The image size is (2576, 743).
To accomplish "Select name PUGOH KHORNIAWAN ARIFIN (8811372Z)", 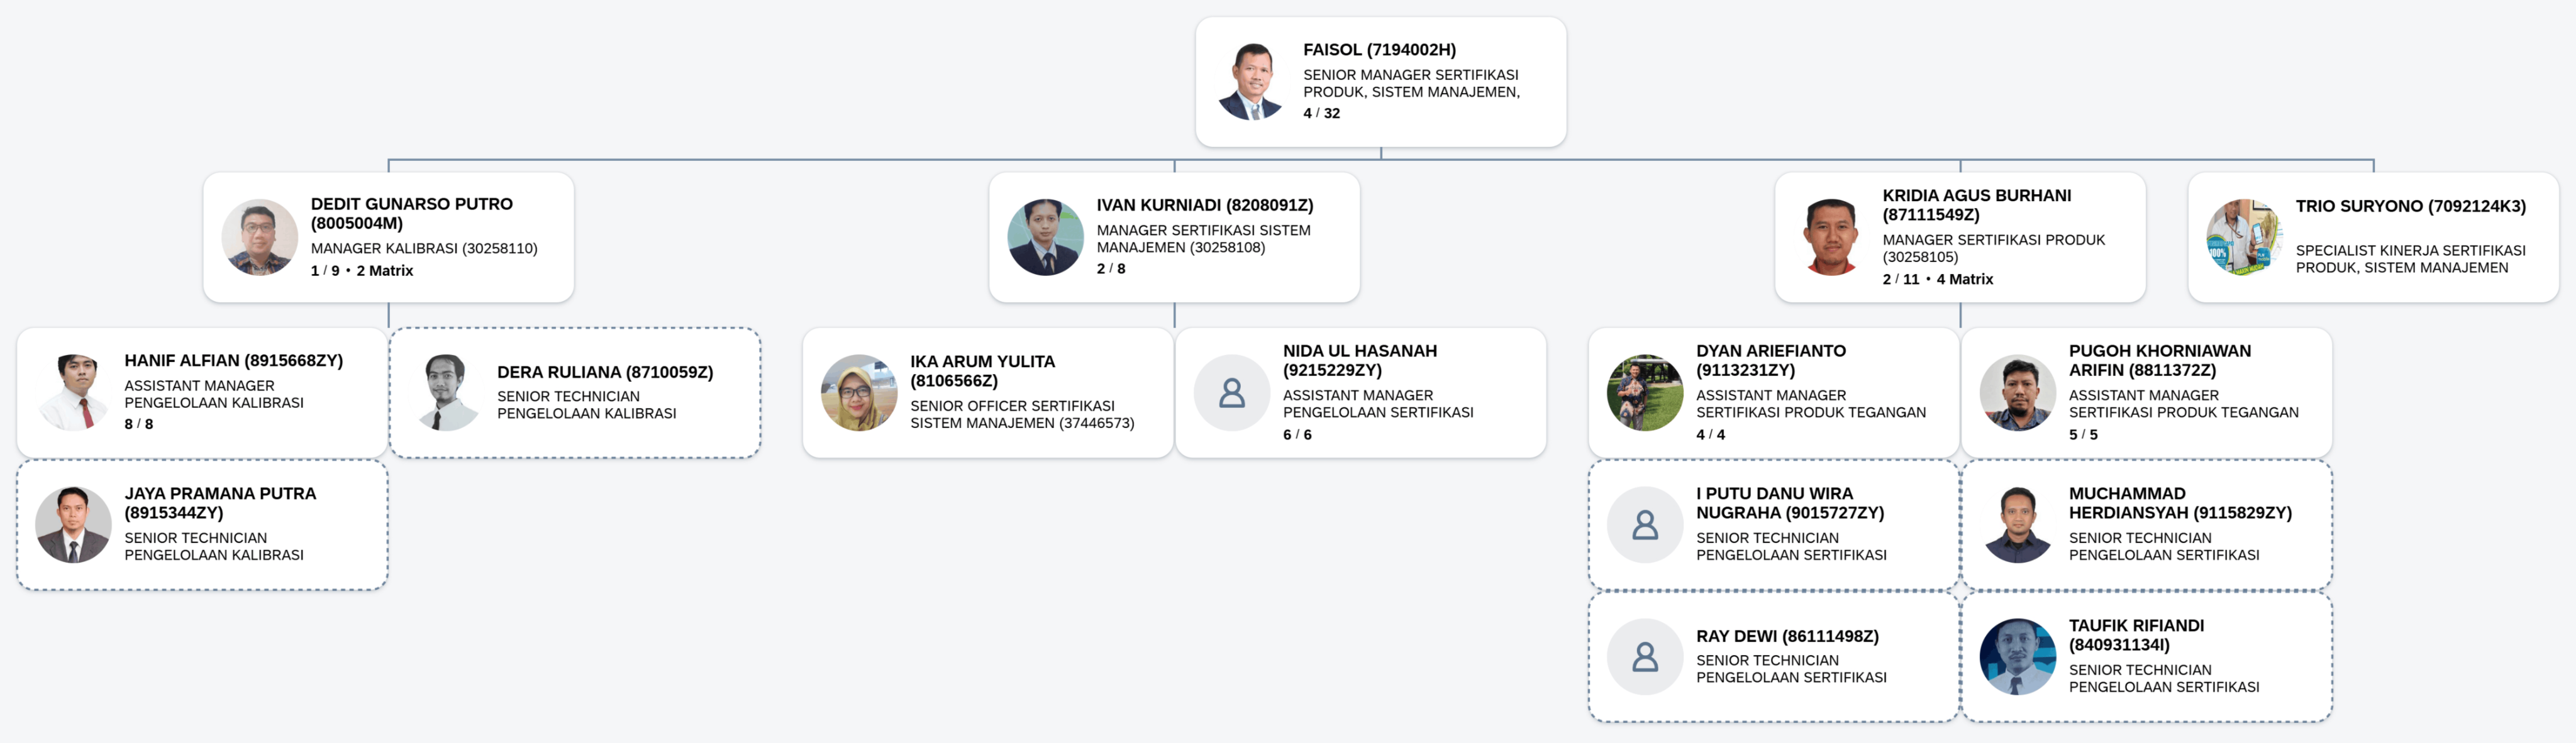I will 2160,360.
